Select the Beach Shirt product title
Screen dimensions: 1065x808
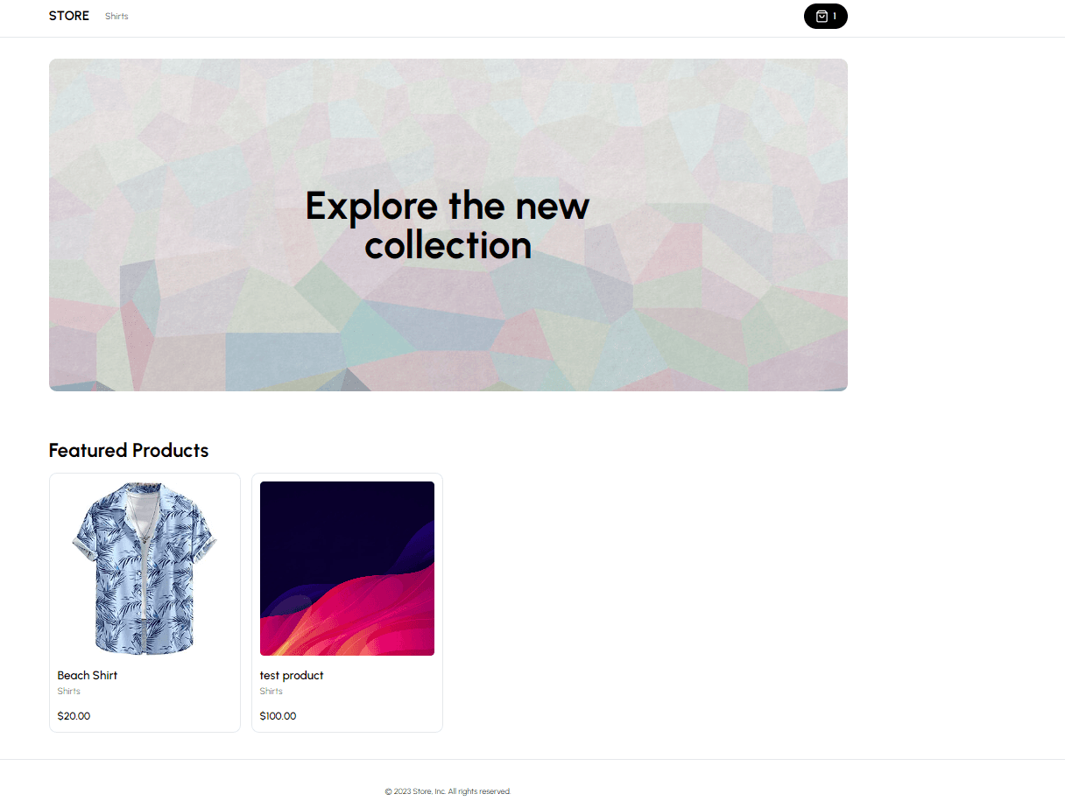pyautogui.click(x=88, y=675)
